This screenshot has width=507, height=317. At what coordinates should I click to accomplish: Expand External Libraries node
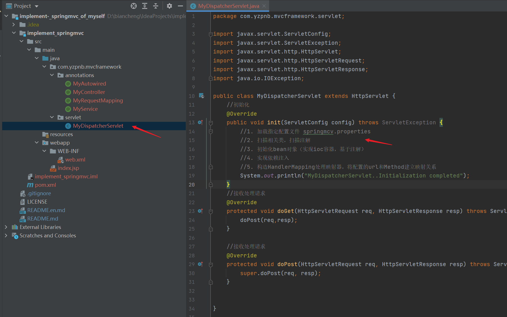click(6, 227)
